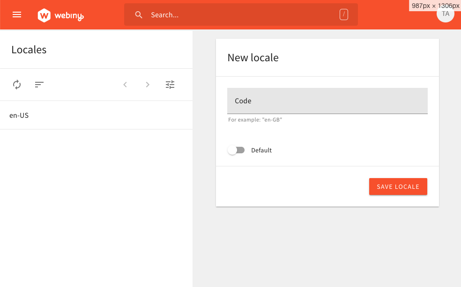
Task: Click the next page chevron
Action: click(147, 85)
